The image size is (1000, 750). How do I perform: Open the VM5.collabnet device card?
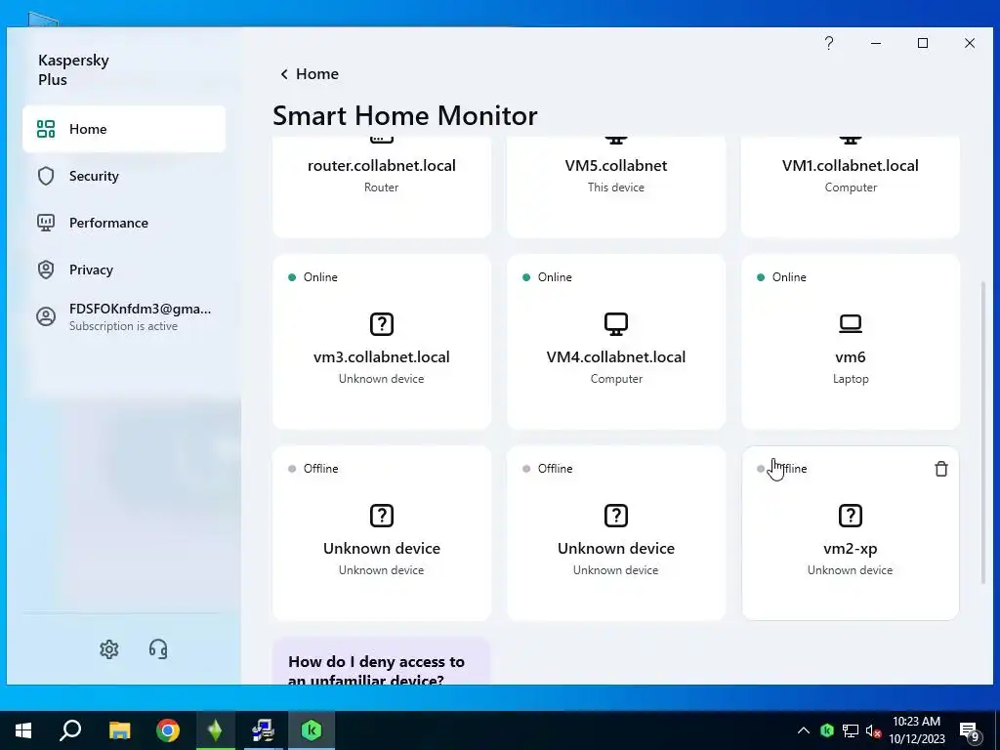tap(616, 187)
